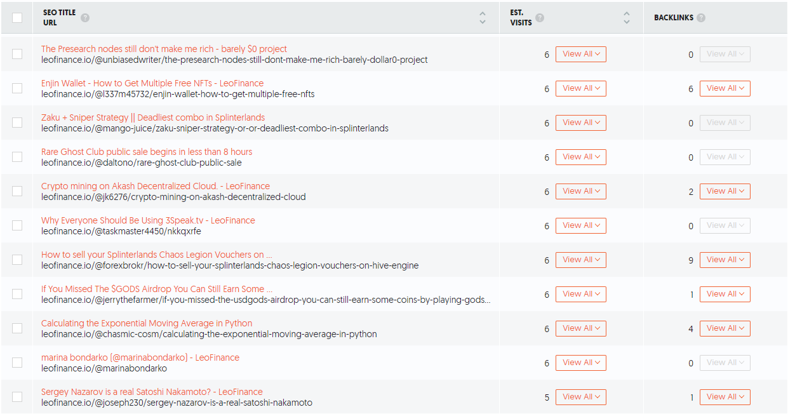Screen dimensions: 788x414
Task: Select checkbox for Exponential Moving Average row
Action: [x=17, y=328]
